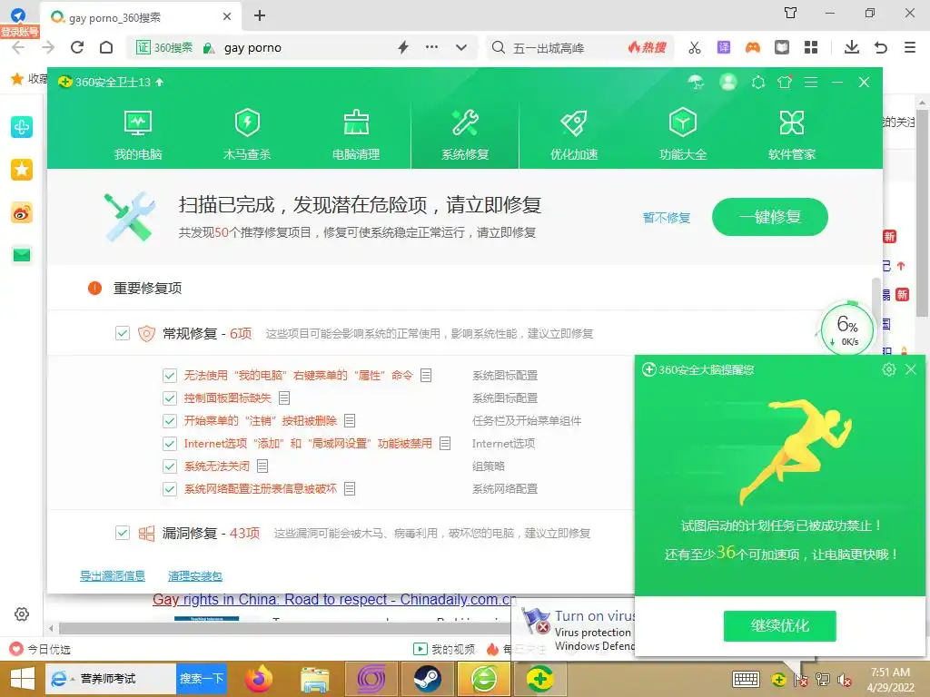Click the address bar dropdown chevron
This screenshot has width=930, height=697.
(x=461, y=47)
